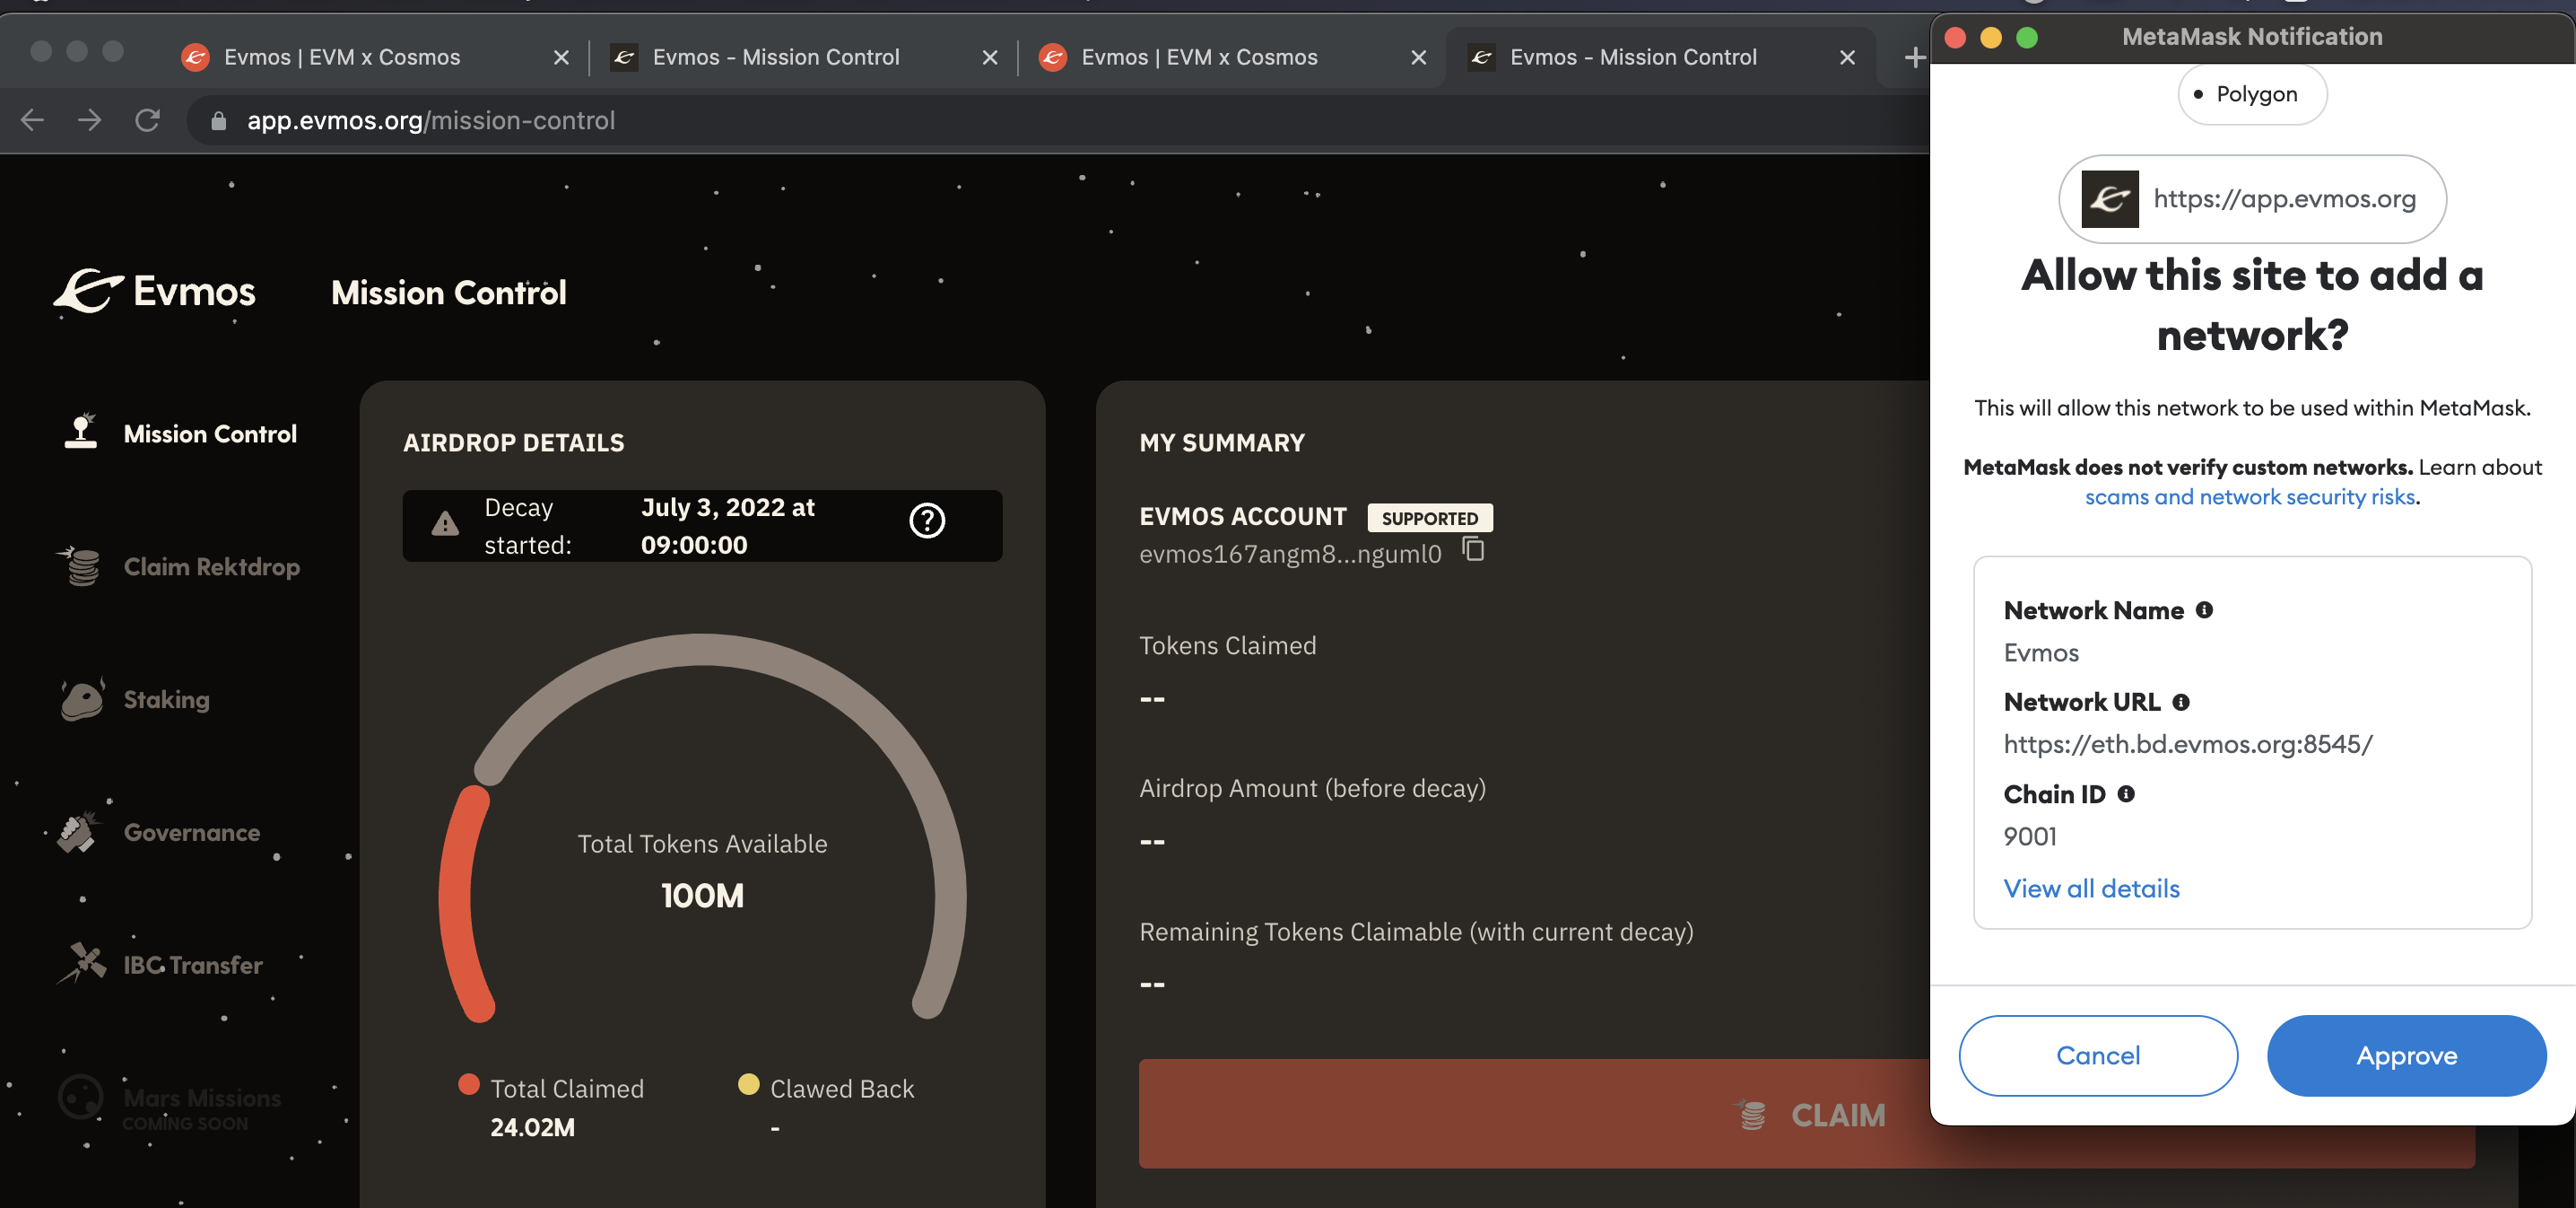Click the 24.02M total claimed value
This screenshot has width=2576, height=1208.
coord(532,1127)
